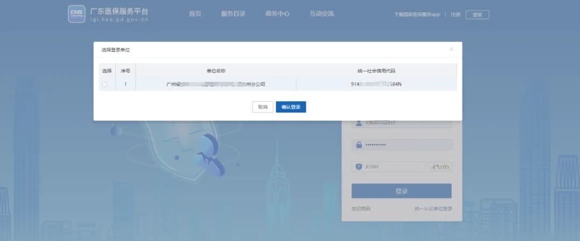
Task: Select the radio button for unit row 1
Action: [104, 85]
